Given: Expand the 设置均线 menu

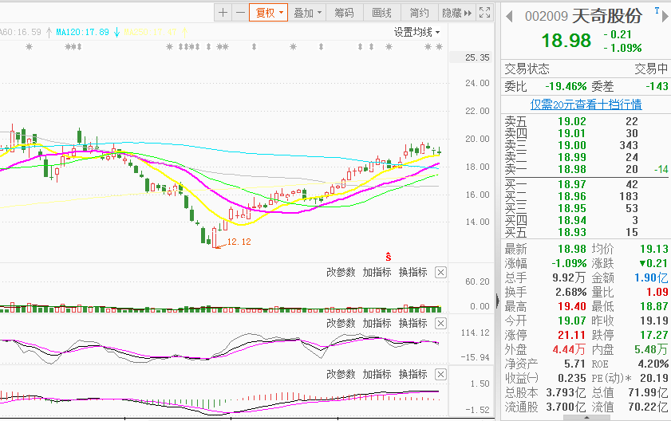Looking at the screenshot, I should [416, 32].
